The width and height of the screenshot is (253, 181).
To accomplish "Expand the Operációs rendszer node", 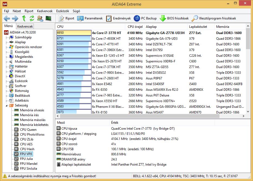I will 6,47.
